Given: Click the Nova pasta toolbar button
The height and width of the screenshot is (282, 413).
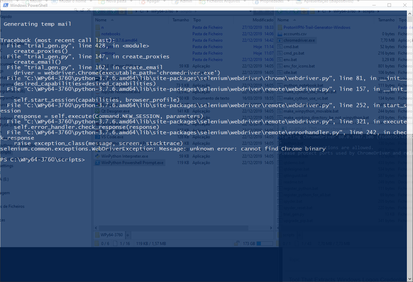Looking at the screenshot, I should coord(115,1).
